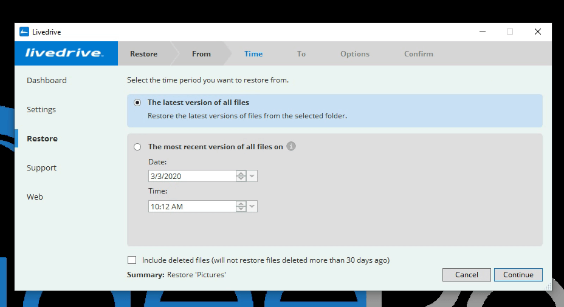Click the info icon beside the most recent version option

pyautogui.click(x=291, y=146)
